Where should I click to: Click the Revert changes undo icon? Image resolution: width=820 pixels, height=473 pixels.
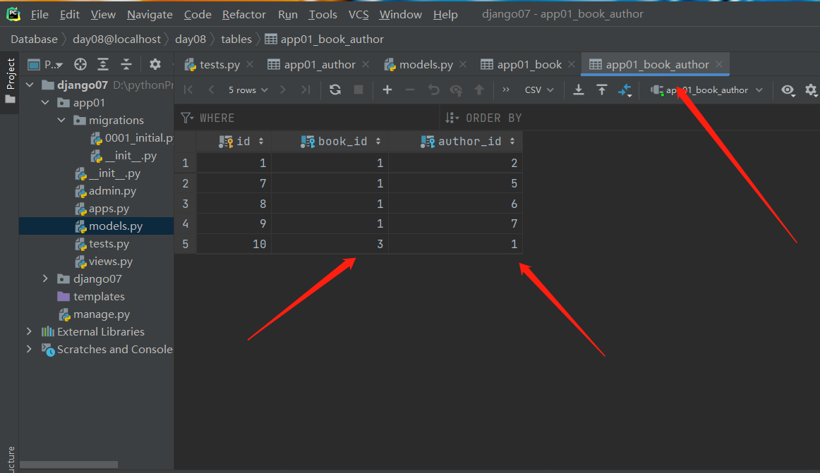coord(433,90)
